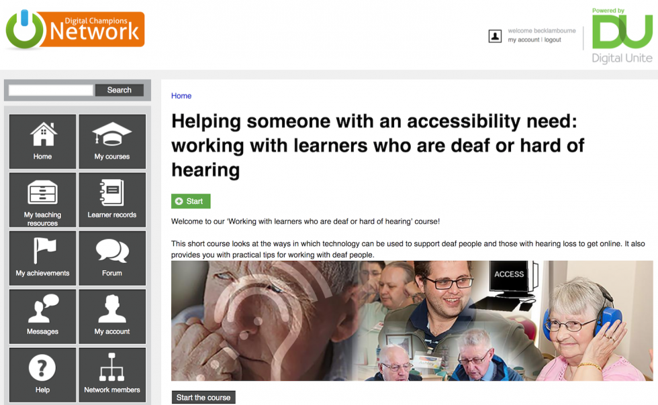The height and width of the screenshot is (405, 658).
Task: Open Learner records notebook tile
Action: (x=112, y=200)
